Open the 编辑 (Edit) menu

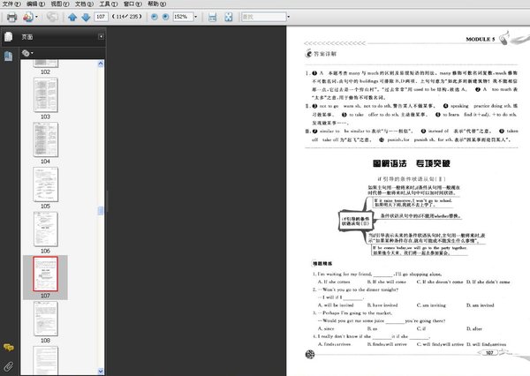[35, 4]
